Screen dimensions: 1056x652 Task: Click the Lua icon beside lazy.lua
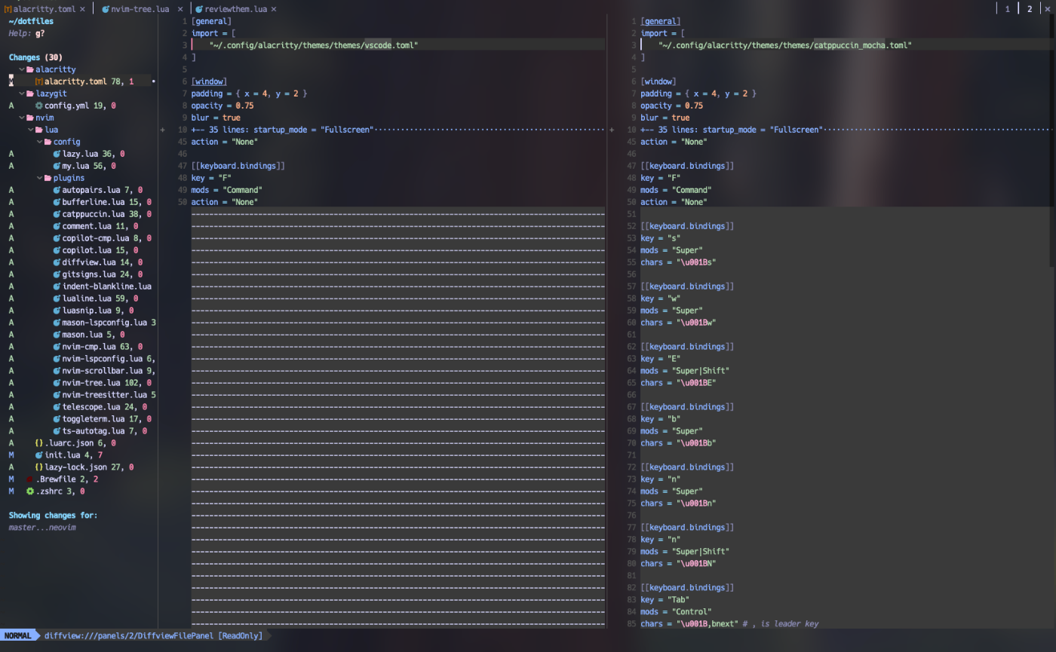click(x=57, y=154)
